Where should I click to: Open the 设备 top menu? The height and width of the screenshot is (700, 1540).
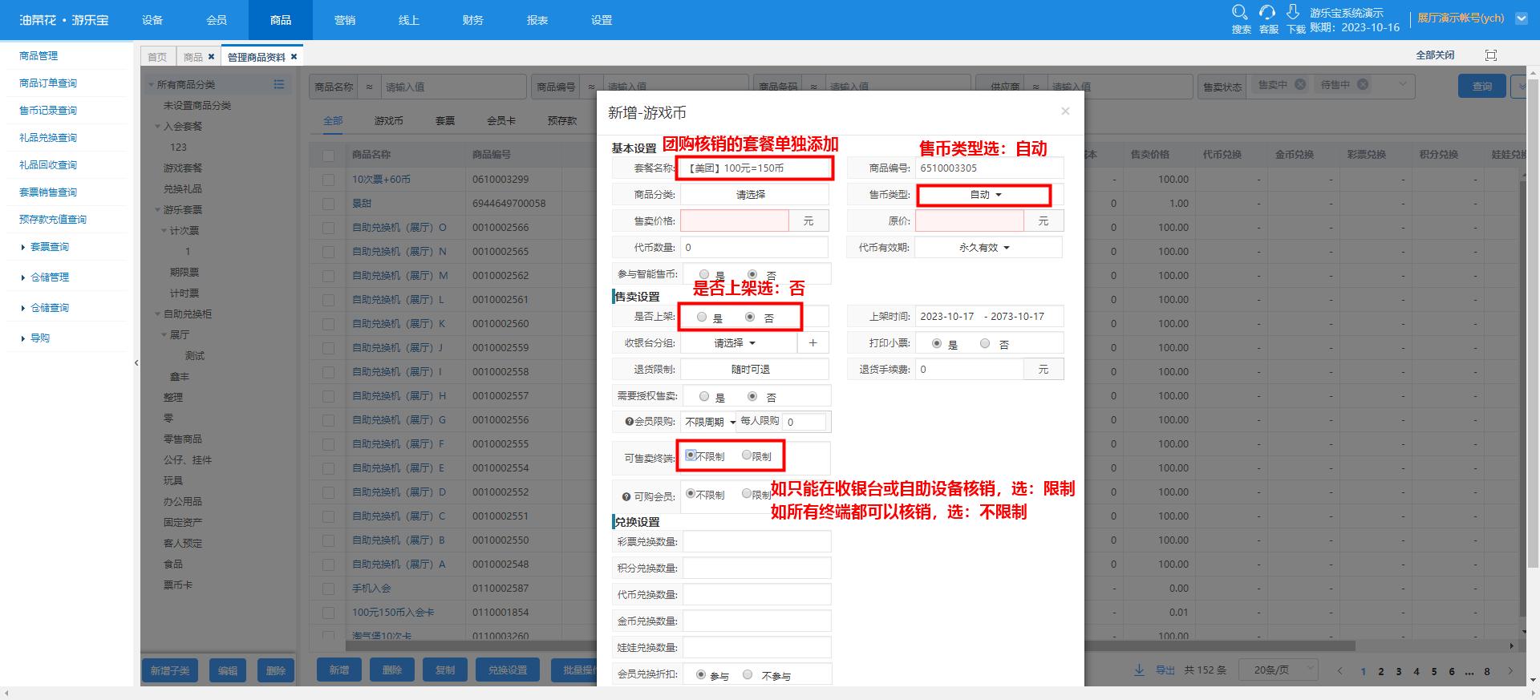click(152, 20)
